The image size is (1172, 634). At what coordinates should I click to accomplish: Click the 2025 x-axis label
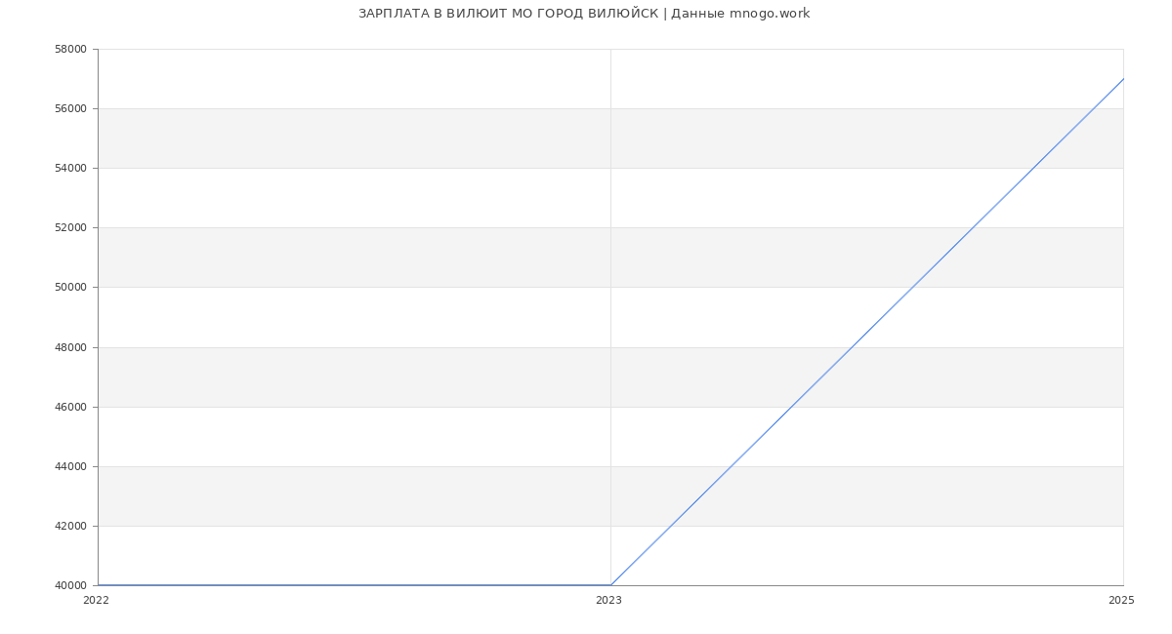(x=1121, y=601)
